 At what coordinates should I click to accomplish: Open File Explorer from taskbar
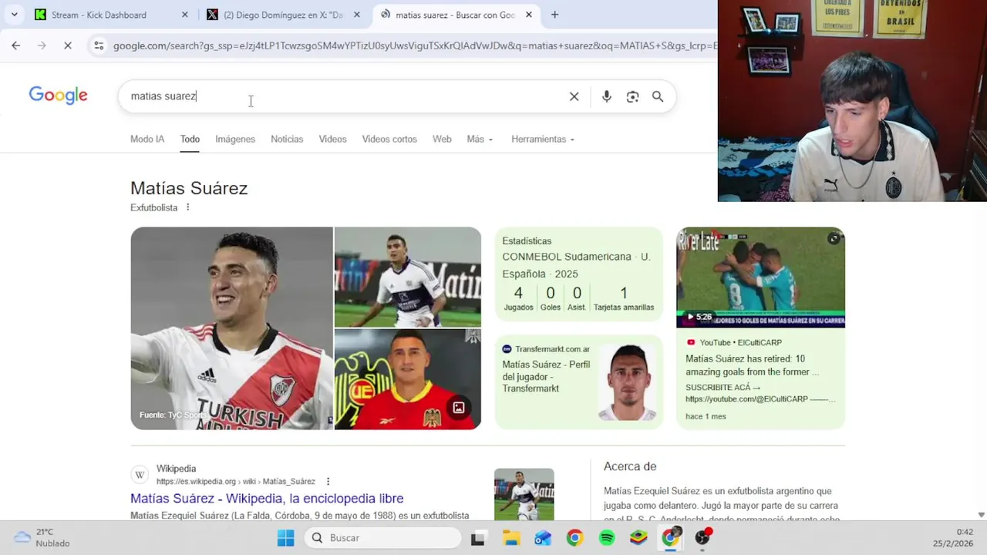click(510, 538)
